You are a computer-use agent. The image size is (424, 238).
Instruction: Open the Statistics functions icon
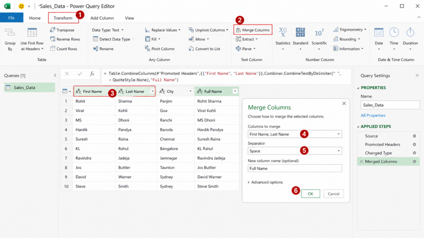coord(283,32)
